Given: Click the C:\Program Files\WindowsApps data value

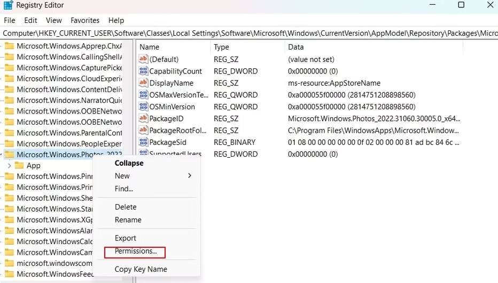Looking at the screenshot, I should pyautogui.click(x=373, y=131).
